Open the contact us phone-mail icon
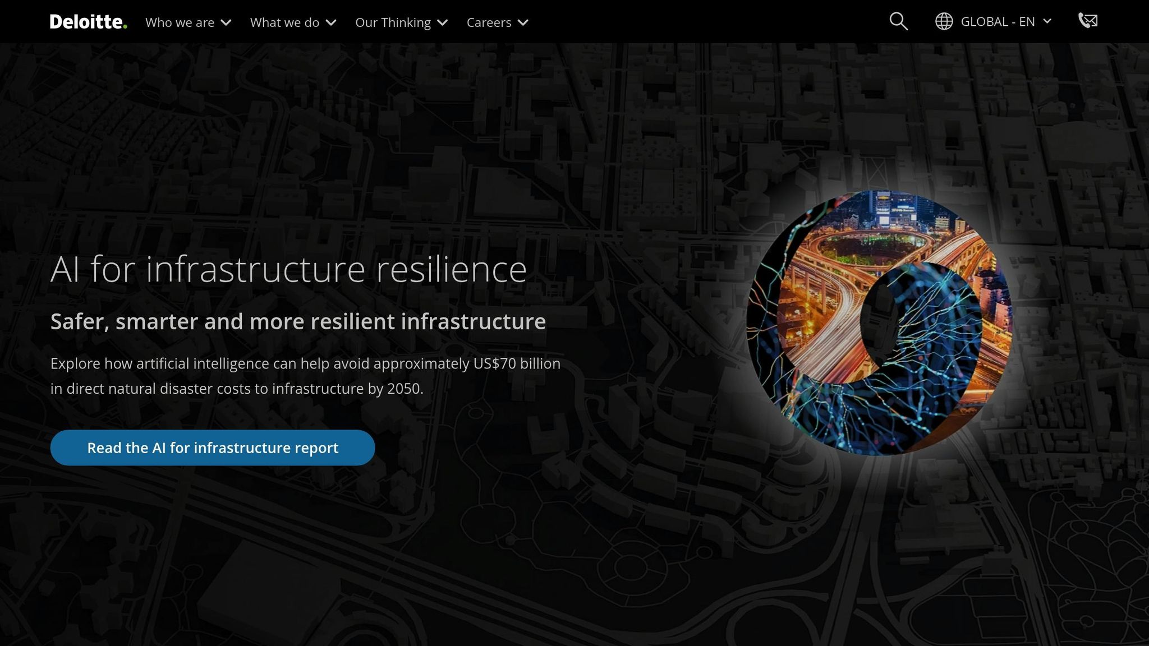The image size is (1149, 646). [1088, 21]
